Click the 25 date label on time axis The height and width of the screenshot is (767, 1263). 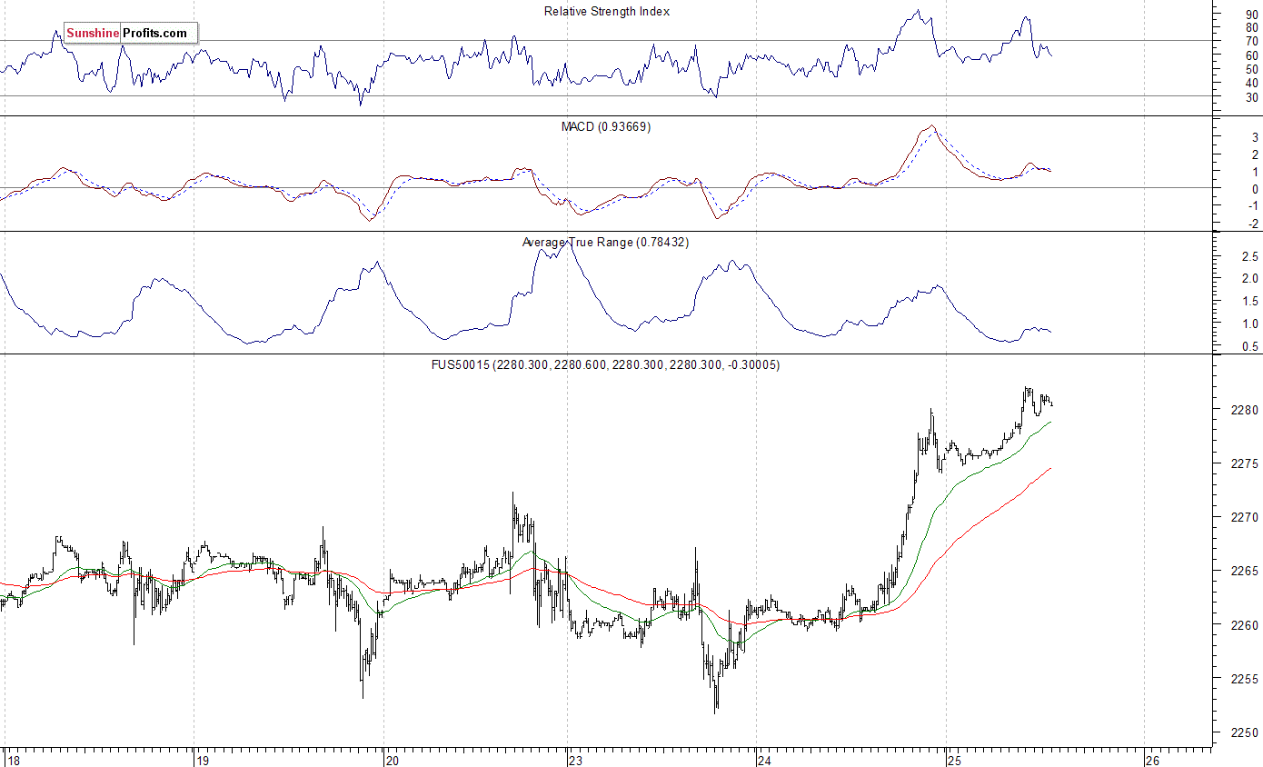(953, 760)
